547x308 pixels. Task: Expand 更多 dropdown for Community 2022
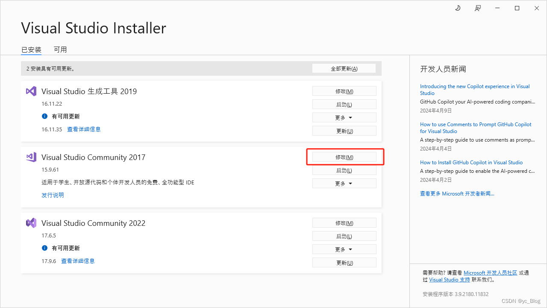344,249
